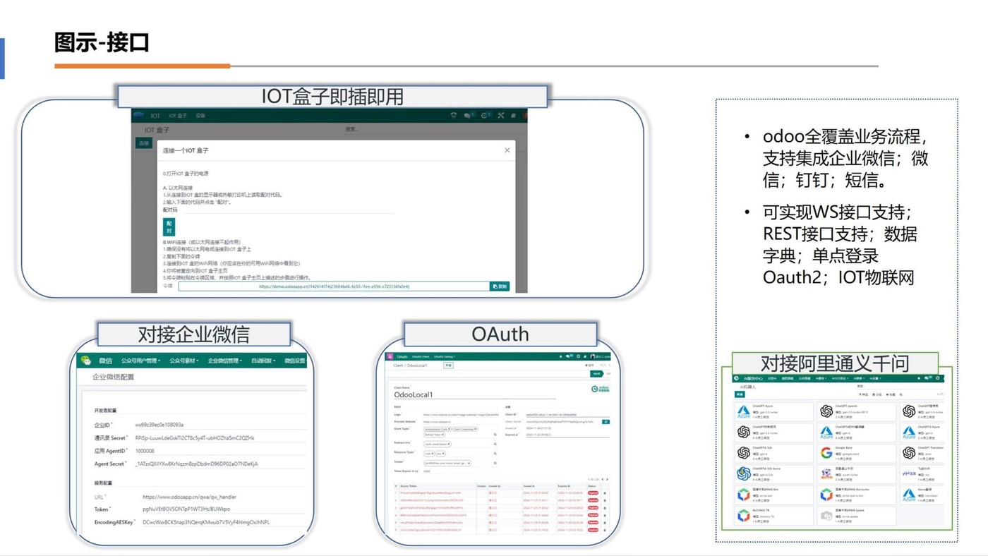
Task: Click the 连接 button behind the IOT dialog
Action: click(x=144, y=143)
